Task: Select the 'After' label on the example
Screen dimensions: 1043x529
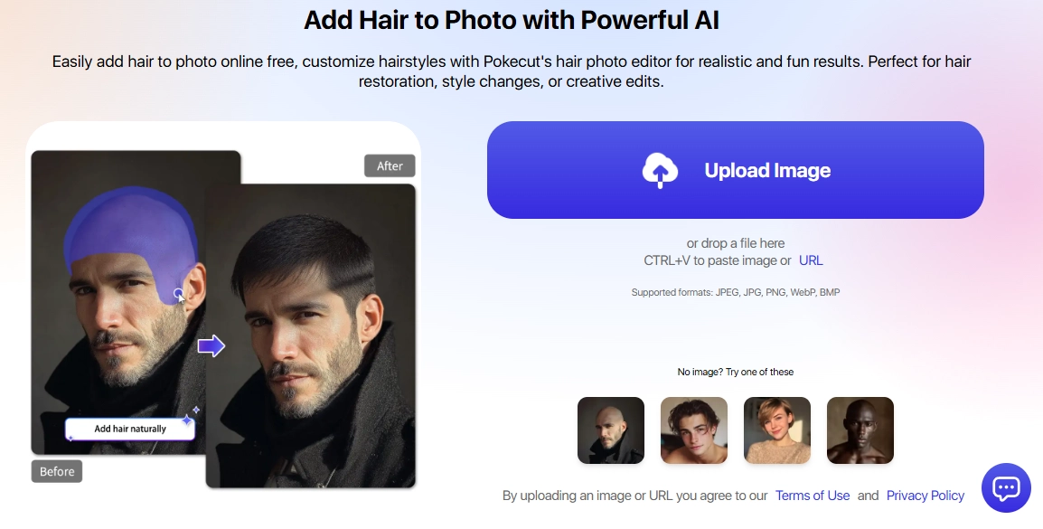Action: coord(390,165)
